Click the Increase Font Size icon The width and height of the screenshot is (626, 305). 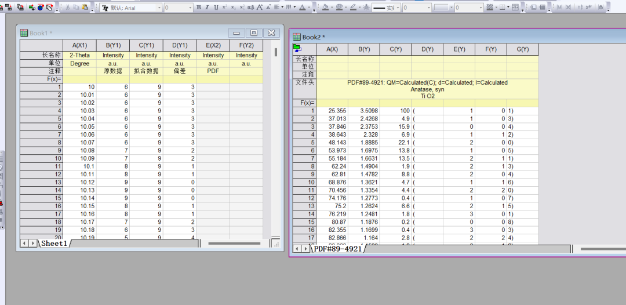260,8
